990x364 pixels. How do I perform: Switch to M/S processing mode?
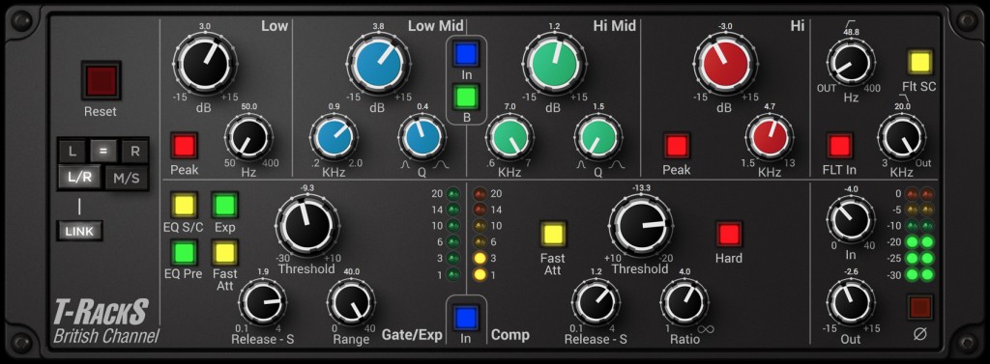tap(127, 178)
